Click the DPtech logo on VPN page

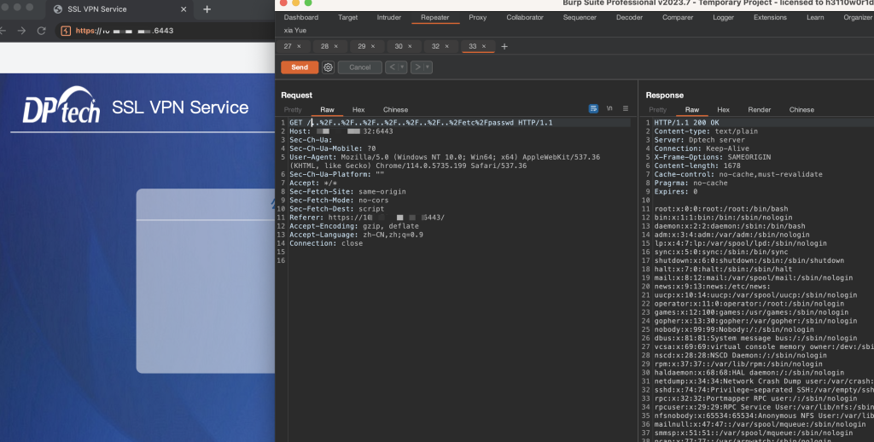coord(61,105)
